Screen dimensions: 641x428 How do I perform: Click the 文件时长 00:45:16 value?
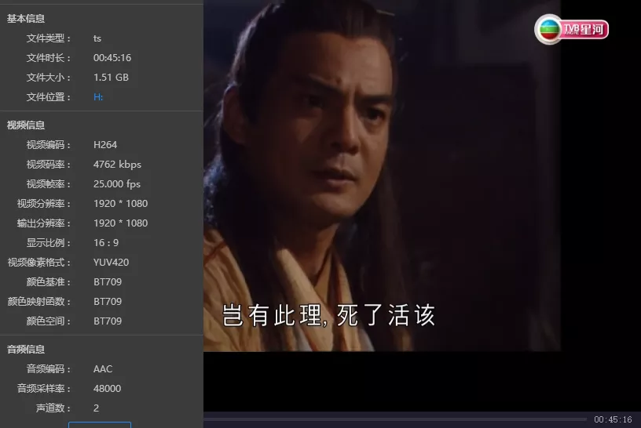112,58
